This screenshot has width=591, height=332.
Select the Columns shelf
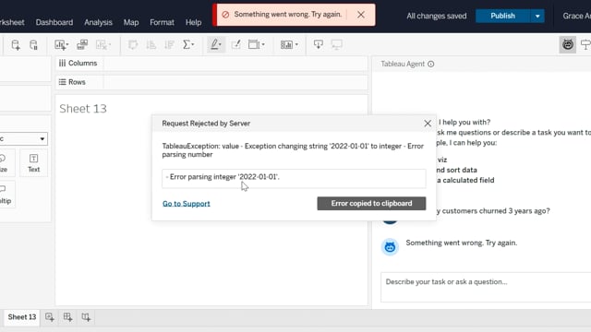tap(211, 64)
